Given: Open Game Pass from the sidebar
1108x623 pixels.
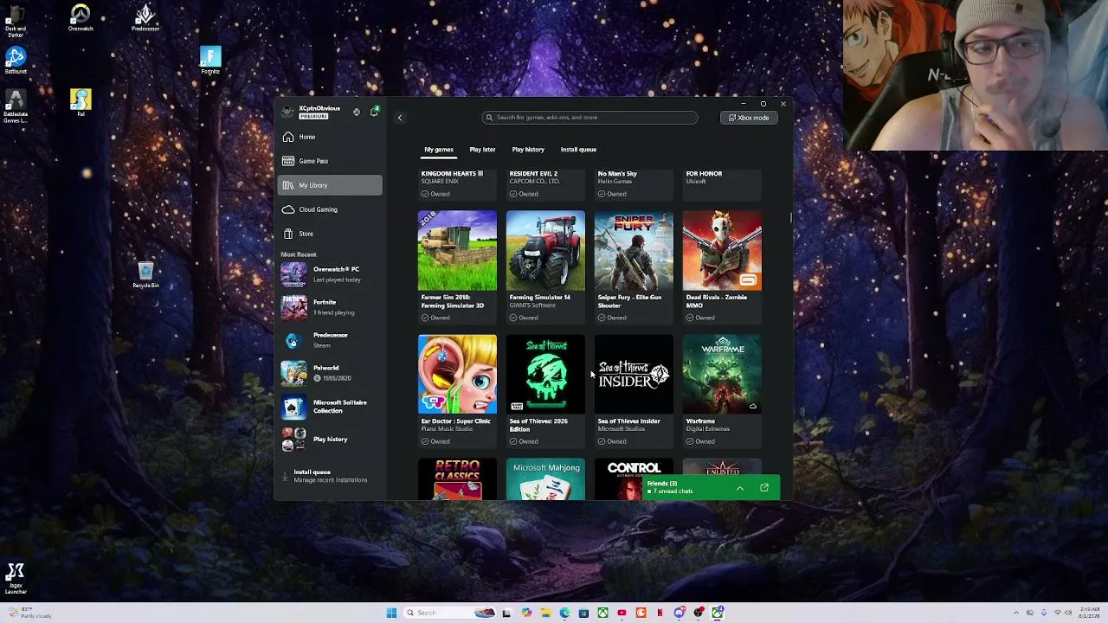Looking at the screenshot, I should pyautogui.click(x=330, y=161).
